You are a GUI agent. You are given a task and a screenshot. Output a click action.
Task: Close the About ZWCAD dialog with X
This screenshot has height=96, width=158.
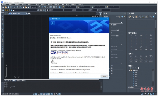(107, 19)
